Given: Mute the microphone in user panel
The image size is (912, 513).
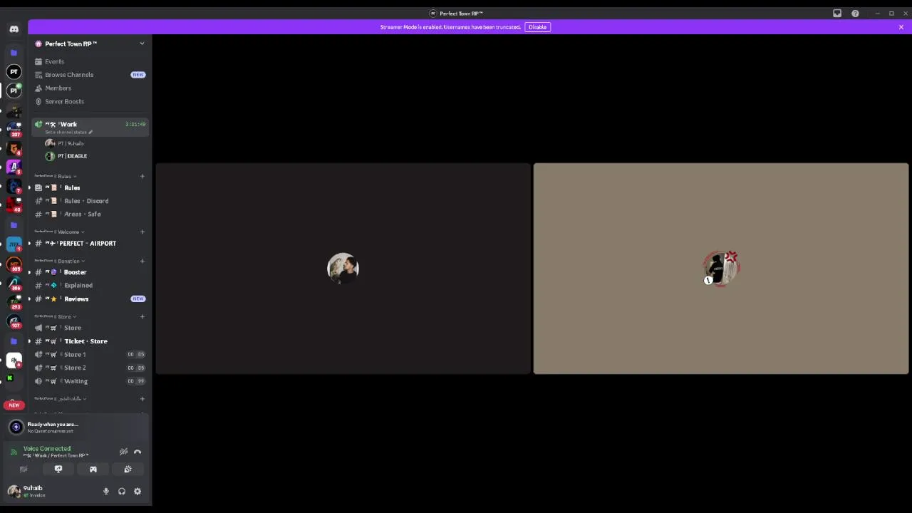Looking at the screenshot, I should pos(106,491).
